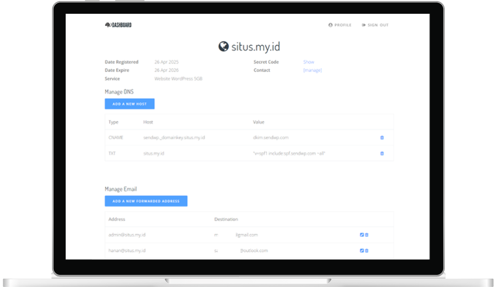The height and width of the screenshot is (287, 496).
Task: Delete the hanan@situs.my.id forwarding address
Action: coord(366,251)
